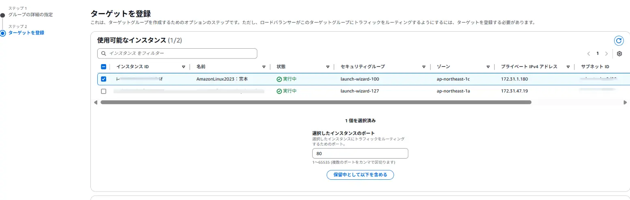Click 使用可能なインスタンス (1/2) heading
Image resolution: width=630 pixels, height=200 pixels.
(x=139, y=40)
